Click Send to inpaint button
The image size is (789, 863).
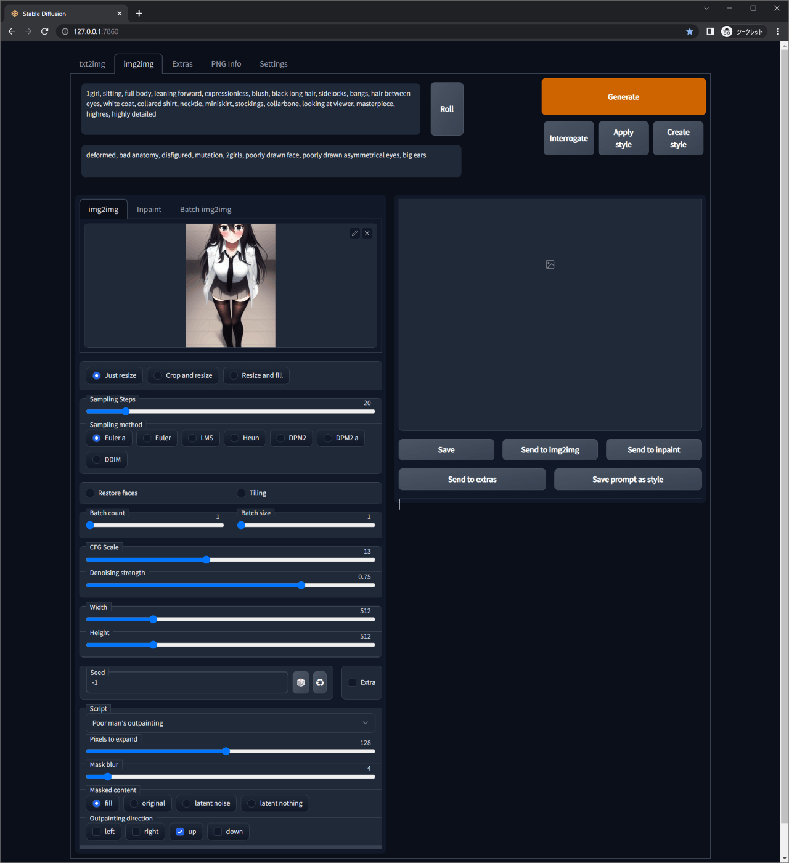click(654, 450)
